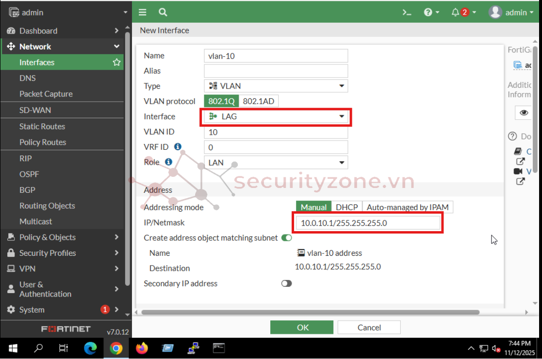Image resolution: width=542 pixels, height=359 pixels.
Task: Open online documentation via the book icon
Action: (519, 151)
